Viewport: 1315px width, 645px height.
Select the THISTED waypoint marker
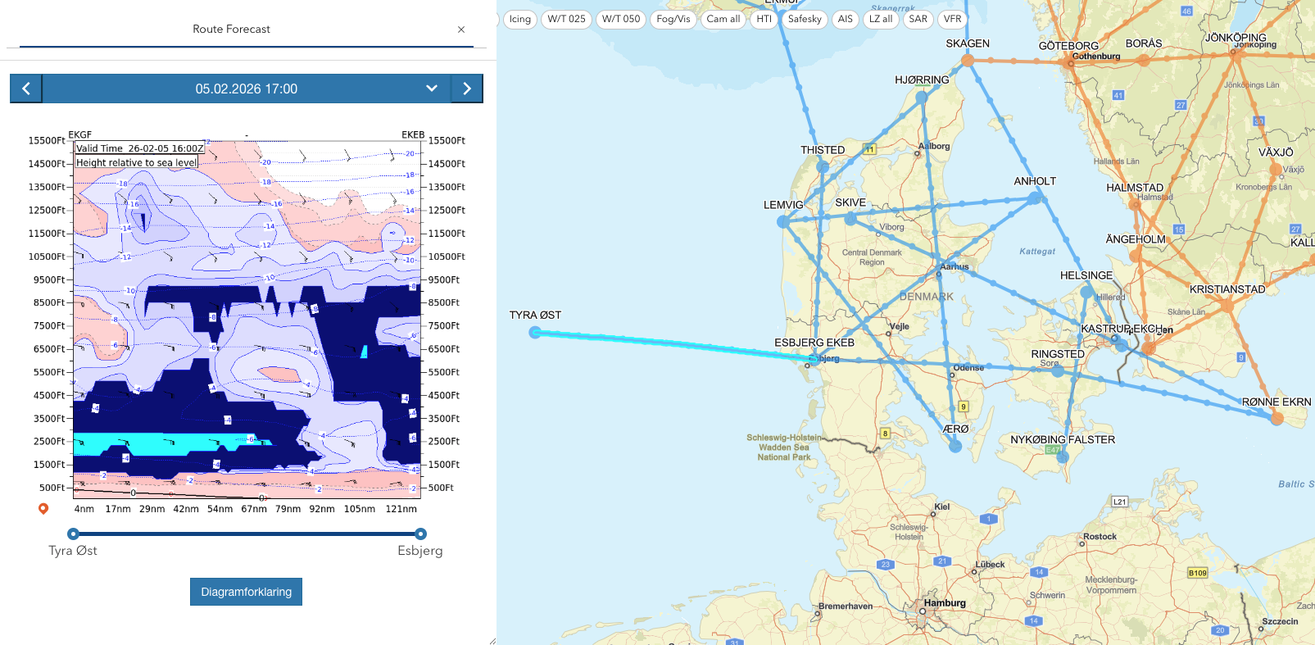[x=823, y=166]
